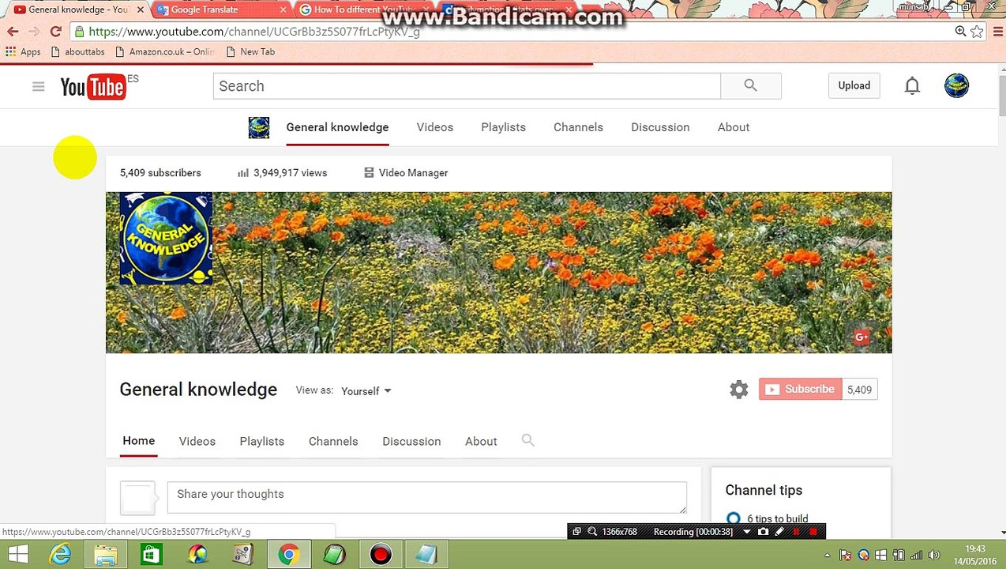Click the Google+ icon on banner
Image resolution: width=1006 pixels, height=569 pixels.
coord(861,337)
